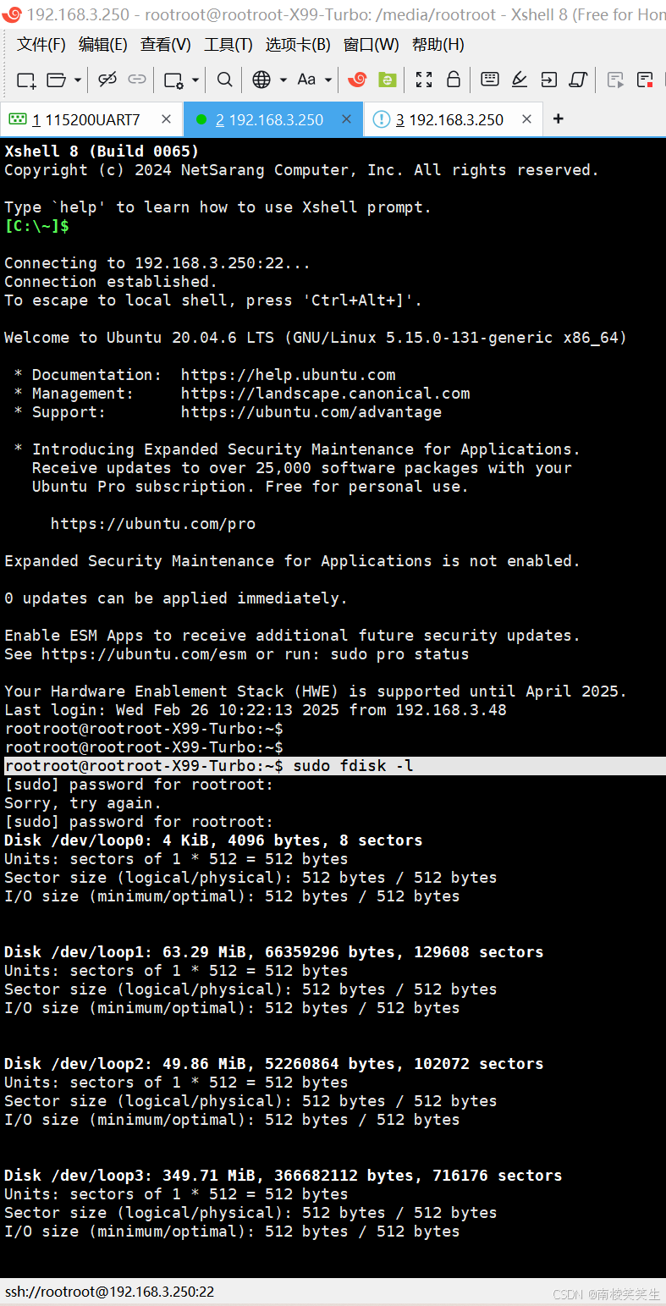This screenshot has height=1306, width=666.
Task: Click the 'Welcome to Ubuntu 20.04.6 LTS' line
Action: pyautogui.click(x=315, y=338)
